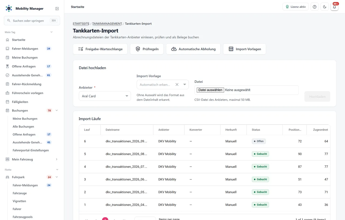Click the Meine Buchungen calendar icon under Mein Tag
This screenshot has width=345, height=220.
coord(7,57)
